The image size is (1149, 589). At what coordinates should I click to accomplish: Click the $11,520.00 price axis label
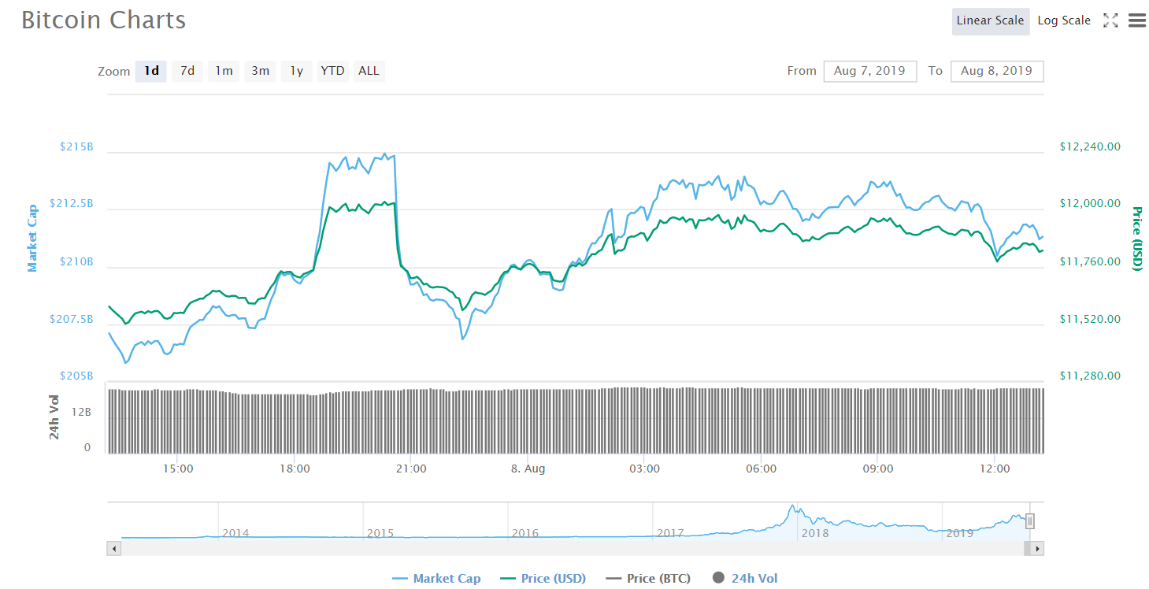[x=1090, y=319]
